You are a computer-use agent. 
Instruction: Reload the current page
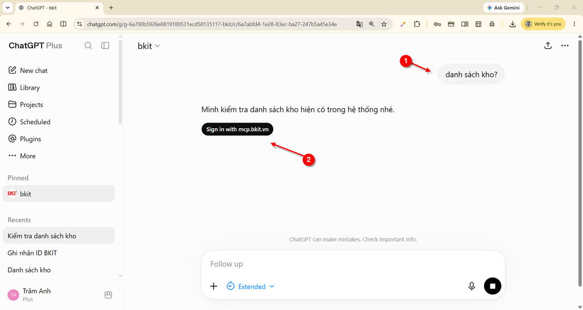(36, 24)
